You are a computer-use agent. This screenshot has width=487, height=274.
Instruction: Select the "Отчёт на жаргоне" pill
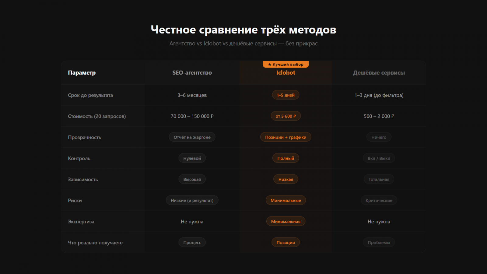pos(192,137)
